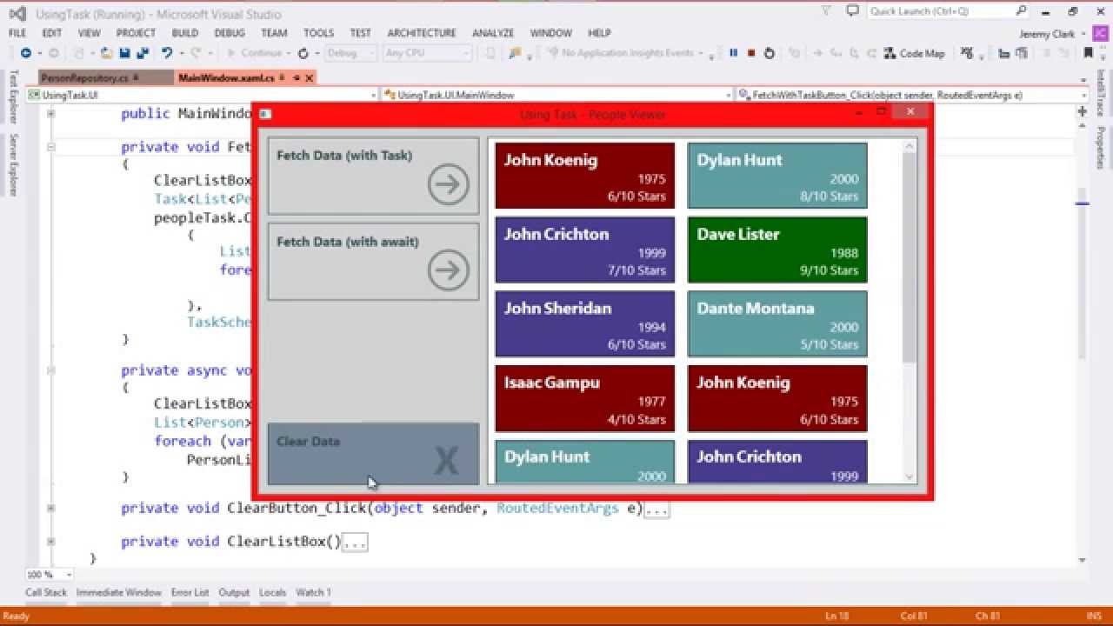This screenshot has width=1113, height=626.
Task: Click the Restart debugging icon
Action: click(x=769, y=53)
